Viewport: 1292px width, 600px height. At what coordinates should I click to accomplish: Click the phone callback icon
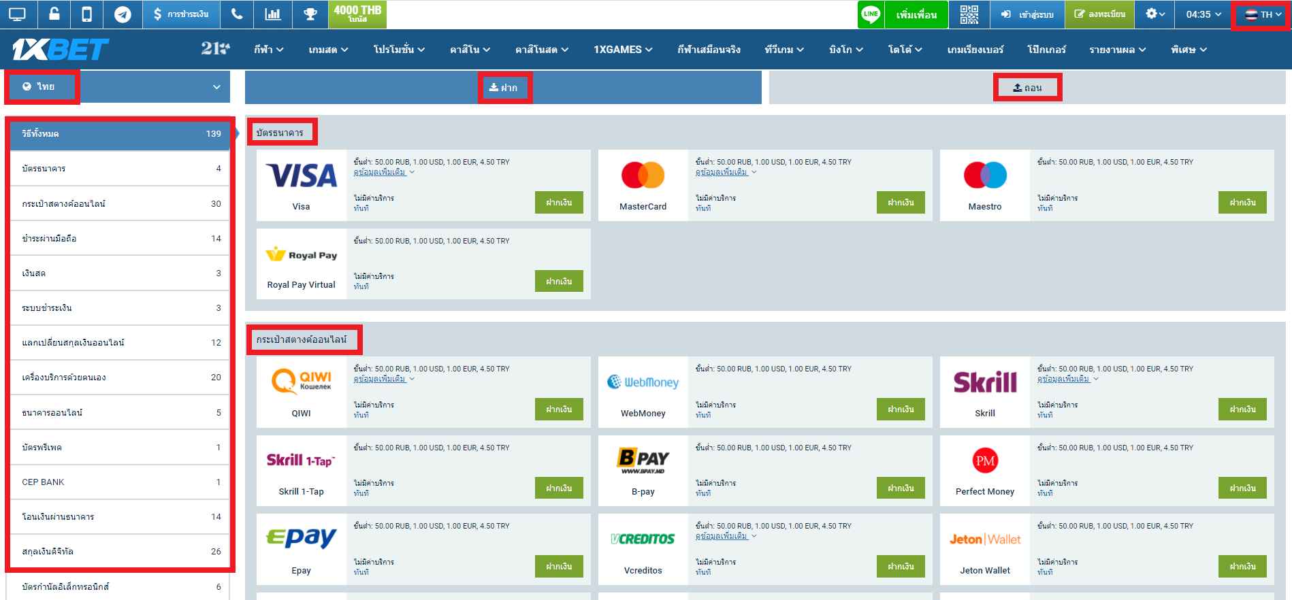237,14
